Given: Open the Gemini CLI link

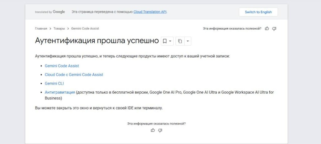Looking at the screenshot, I should tap(54, 84).
